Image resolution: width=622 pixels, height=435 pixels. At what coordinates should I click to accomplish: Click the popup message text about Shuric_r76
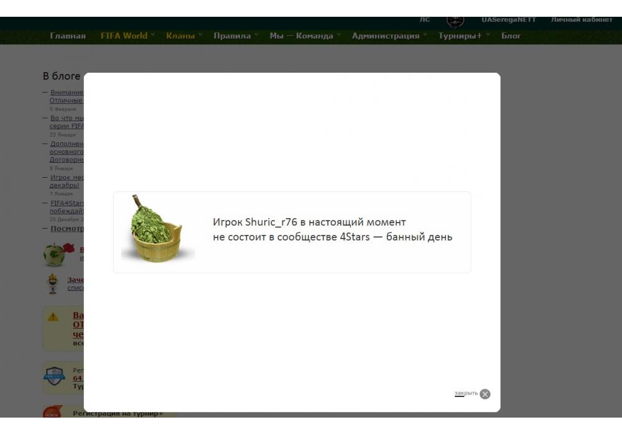(x=332, y=229)
